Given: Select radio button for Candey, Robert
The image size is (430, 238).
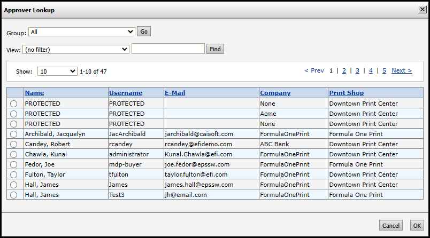Looking at the screenshot, I should pos(14,144).
